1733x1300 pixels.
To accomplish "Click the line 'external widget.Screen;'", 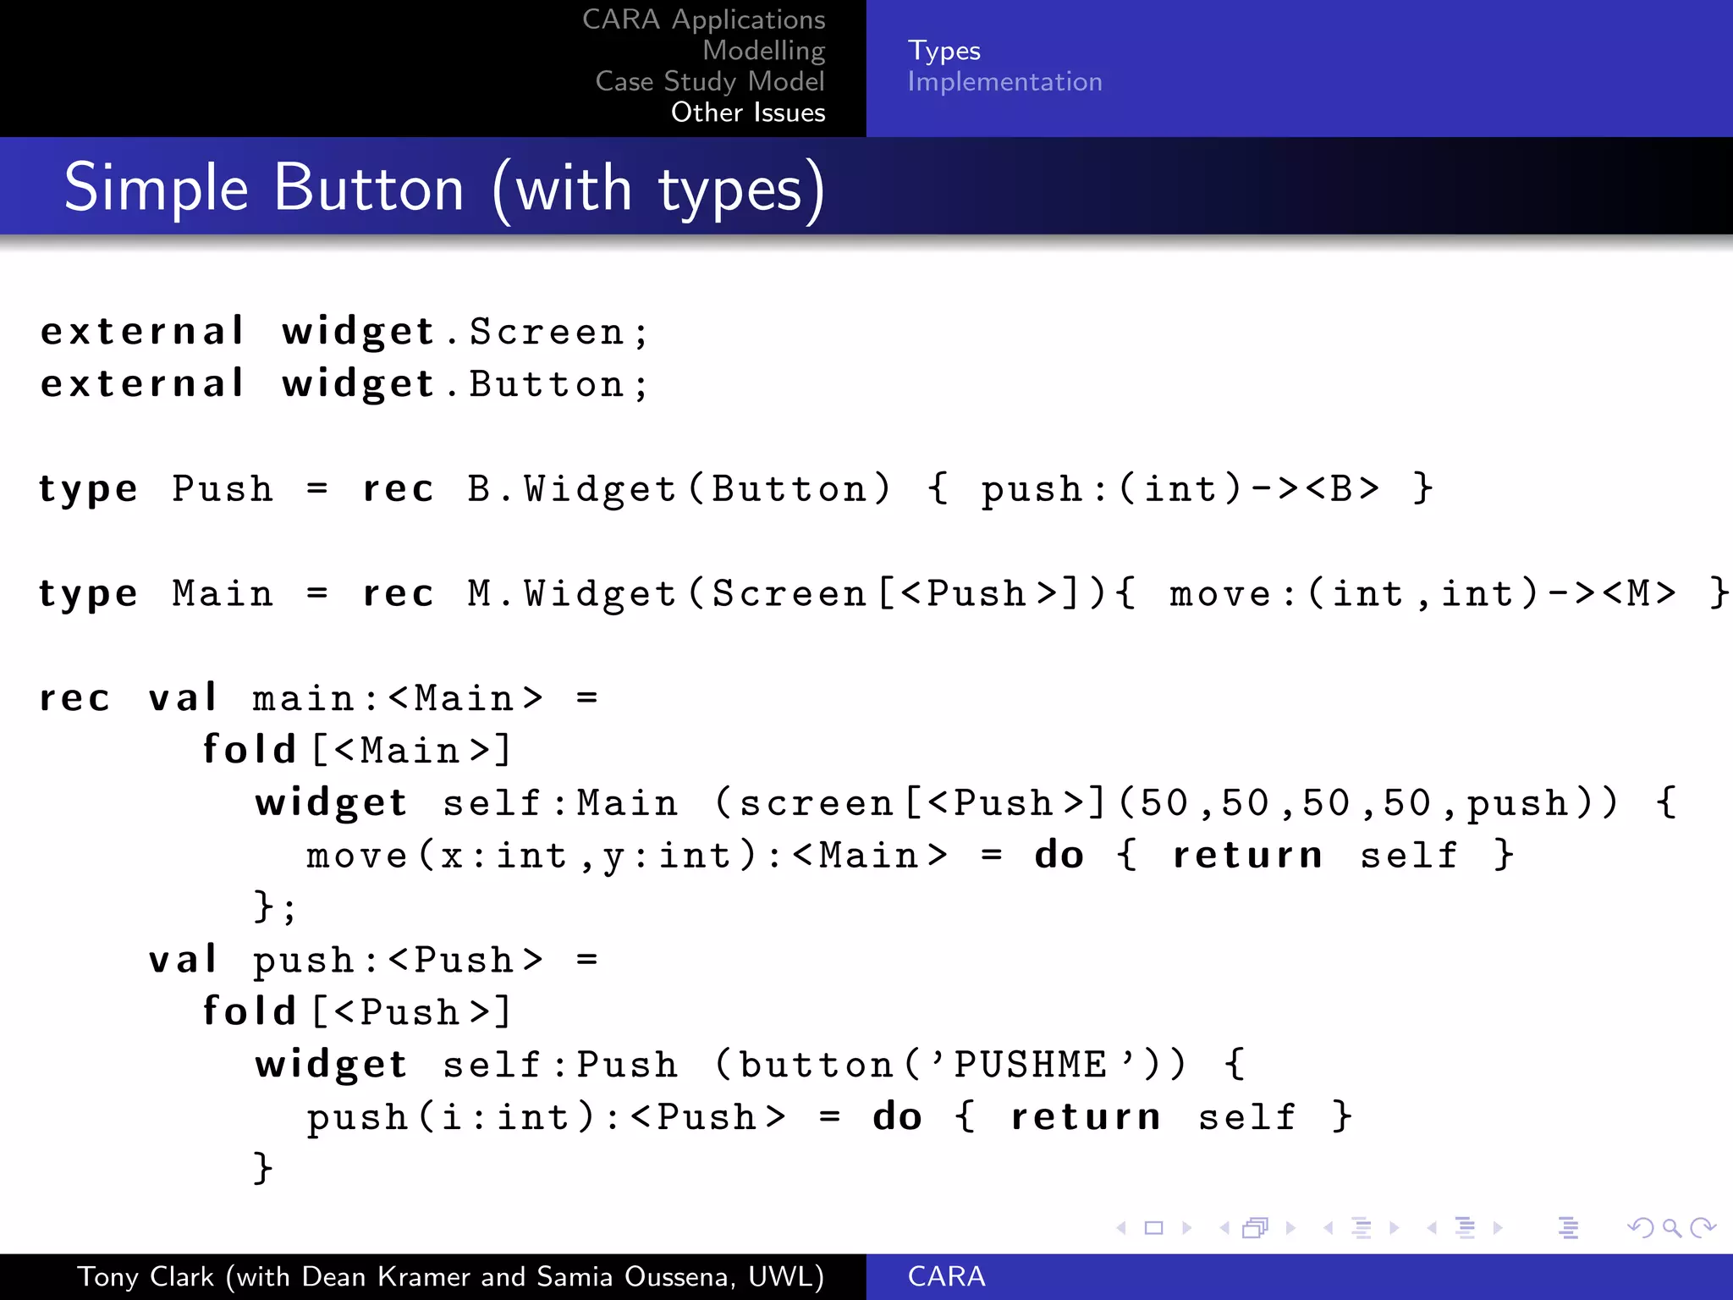I will pyautogui.click(x=344, y=332).
